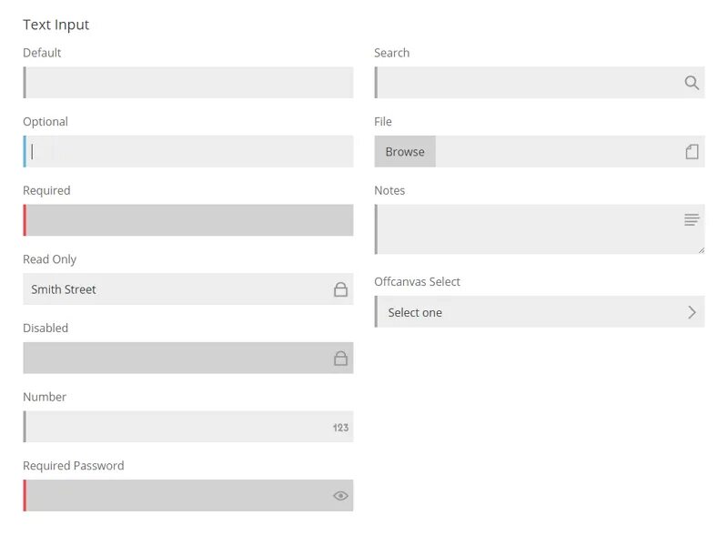This screenshot has height=546, width=728.
Task: Toggle password visibility eye icon
Action: click(340, 496)
